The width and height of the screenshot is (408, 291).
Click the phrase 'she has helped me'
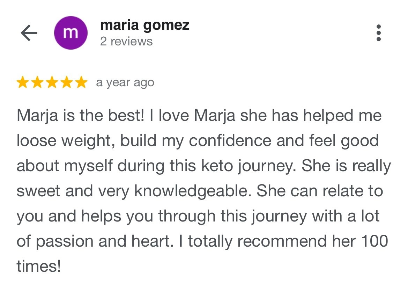coord(311,115)
